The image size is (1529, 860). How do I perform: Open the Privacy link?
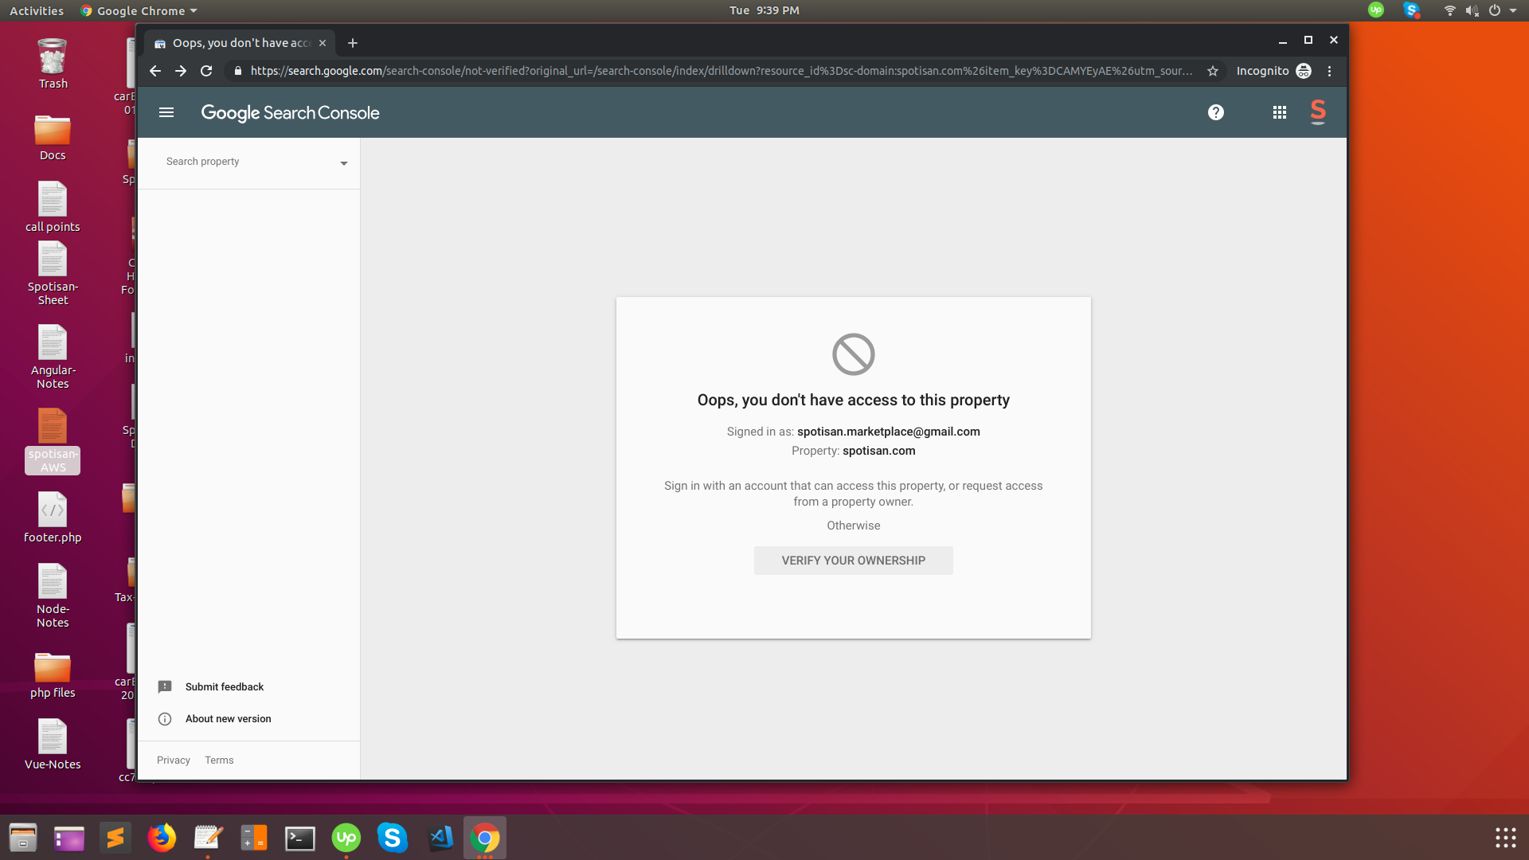tap(173, 760)
